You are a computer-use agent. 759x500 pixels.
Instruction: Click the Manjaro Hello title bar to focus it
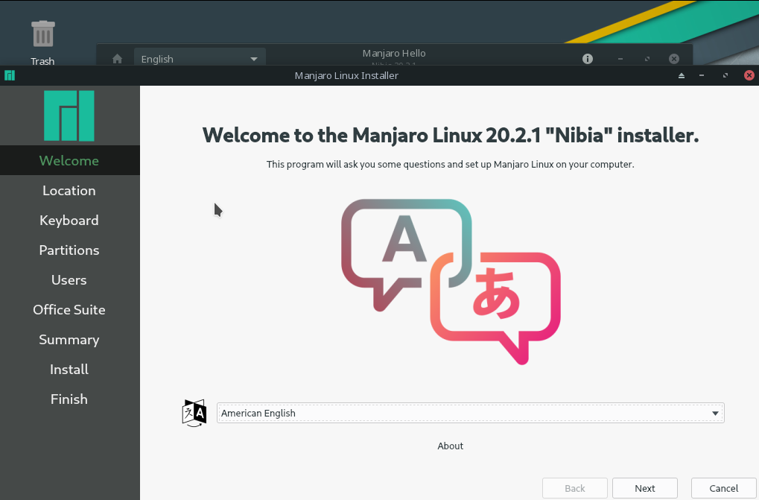click(x=393, y=53)
